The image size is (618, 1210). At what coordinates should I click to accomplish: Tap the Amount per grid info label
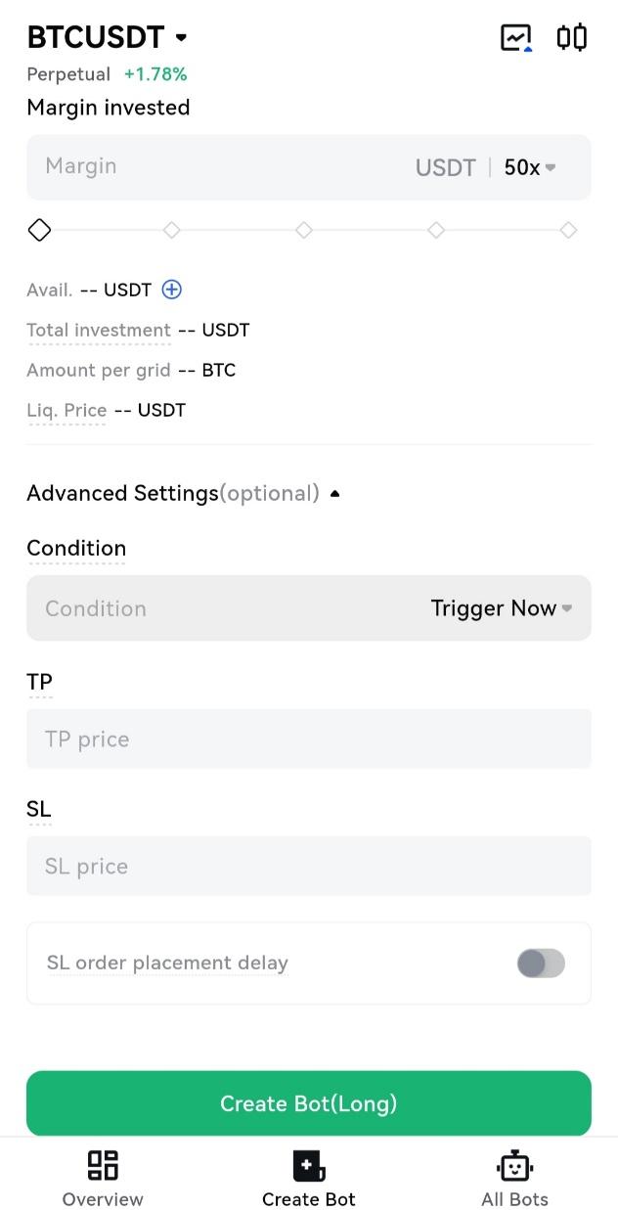click(99, 371)
